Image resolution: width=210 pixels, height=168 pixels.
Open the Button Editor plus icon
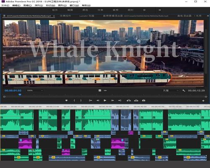click(x=203, y=101)
